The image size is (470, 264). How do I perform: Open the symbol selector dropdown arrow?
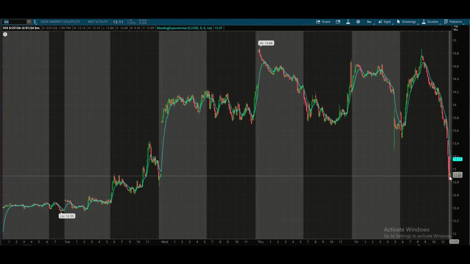pos(29,22)
